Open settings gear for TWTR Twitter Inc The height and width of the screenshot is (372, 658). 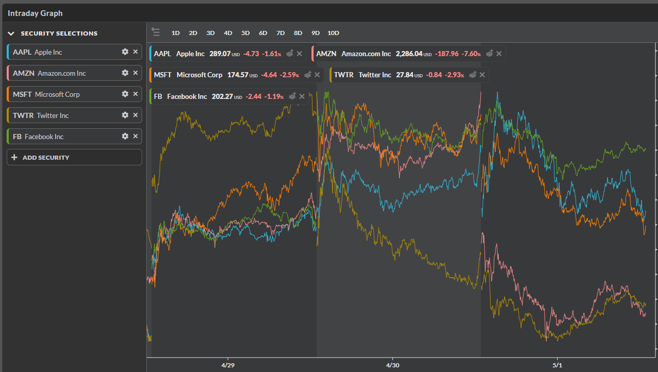(x=125, y=115)
